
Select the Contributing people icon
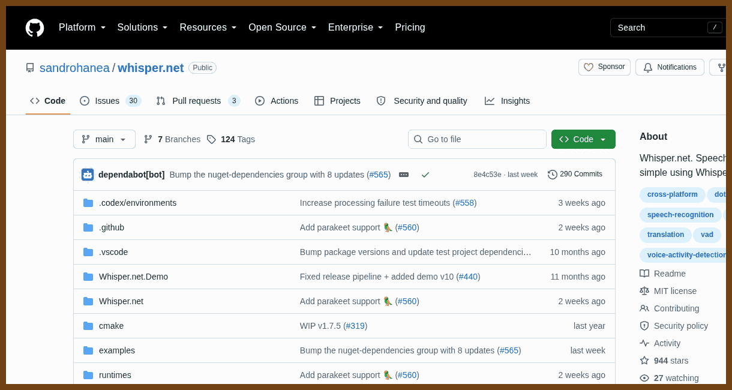coord(644,308)
